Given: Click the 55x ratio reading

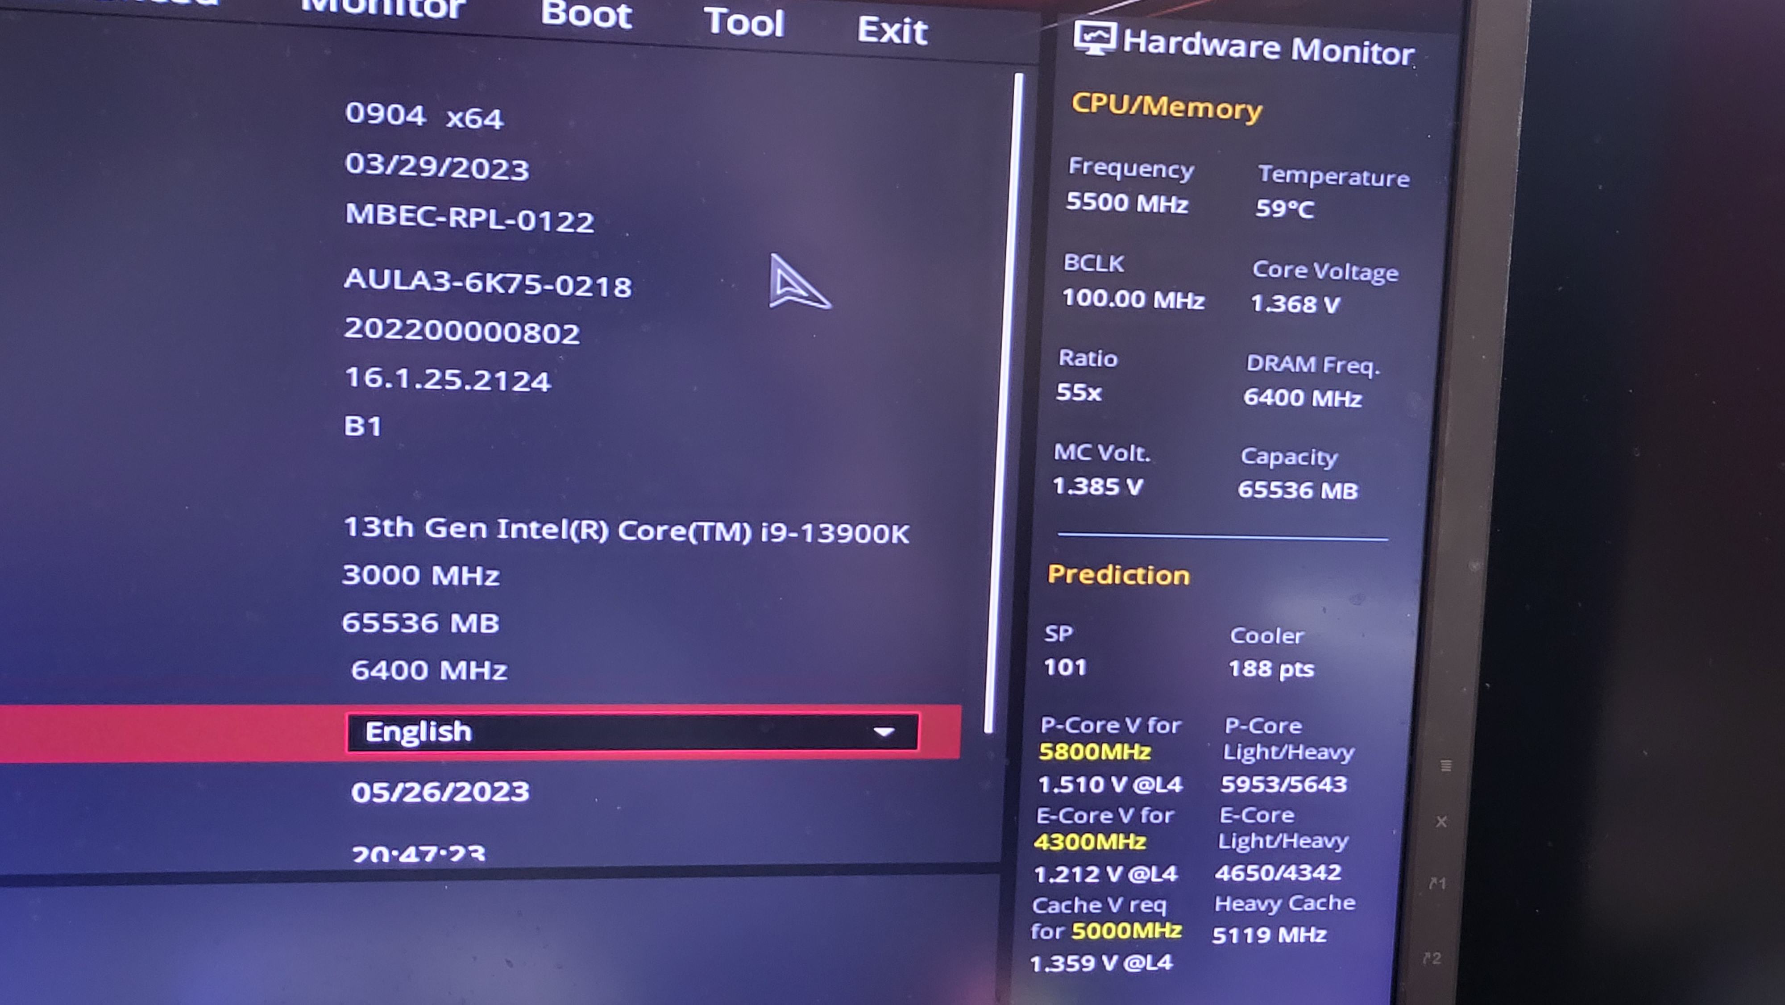Looking at the screenshot, I should coord(1078,392).
